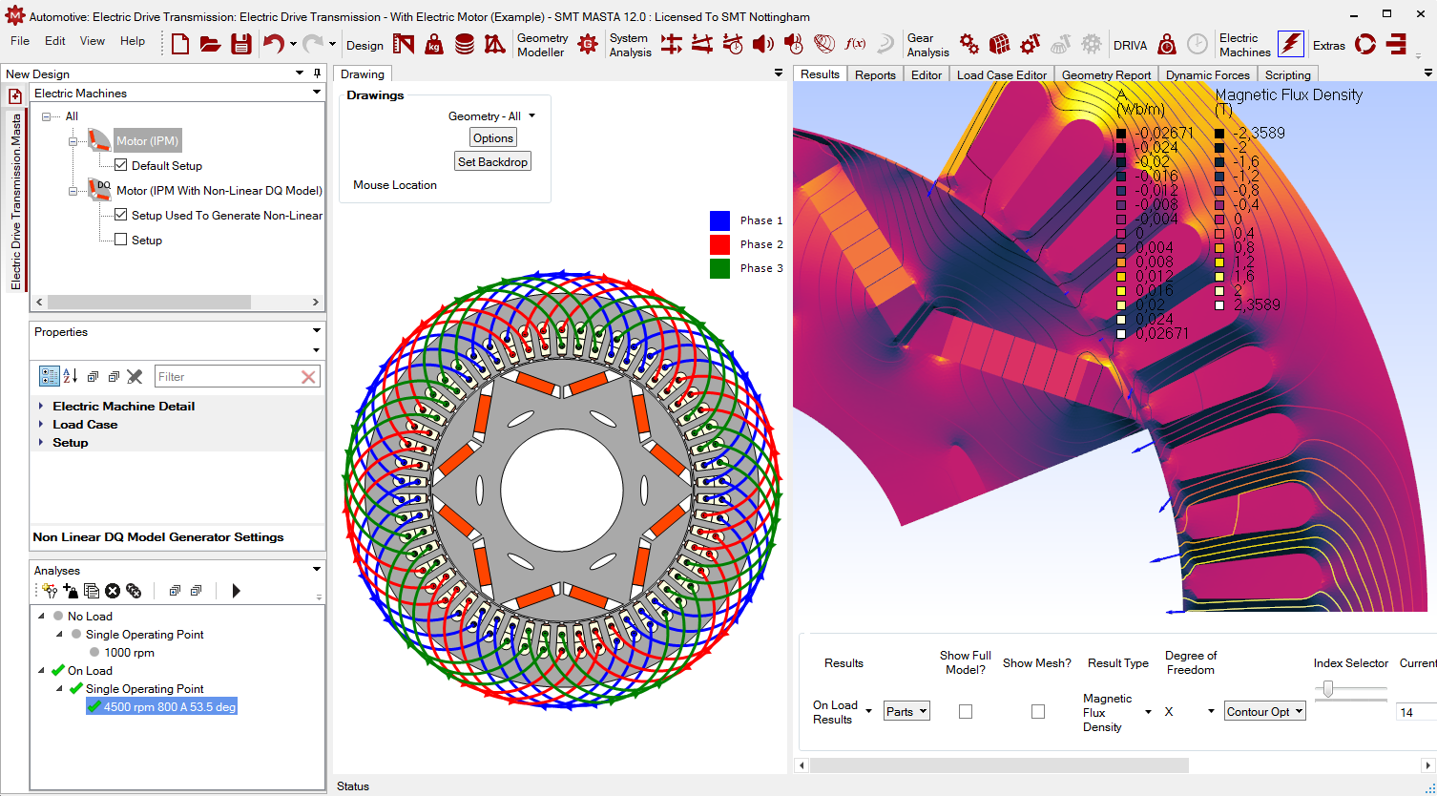The height and width of the screenshot is (796, 1437).
Task: Open the DRIVA weight icon
Action: [x=1166, y=44]
